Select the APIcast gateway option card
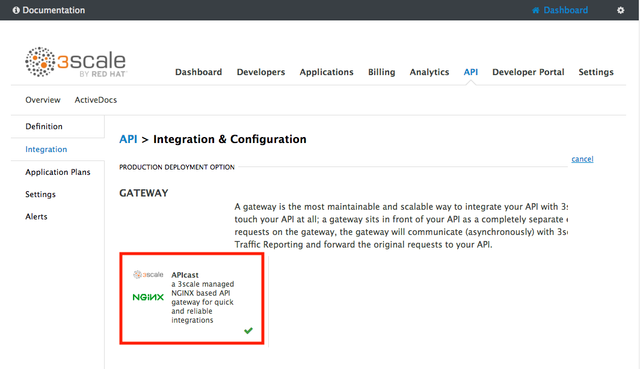Viewport: 640px width, 369px height. (192, 299)
